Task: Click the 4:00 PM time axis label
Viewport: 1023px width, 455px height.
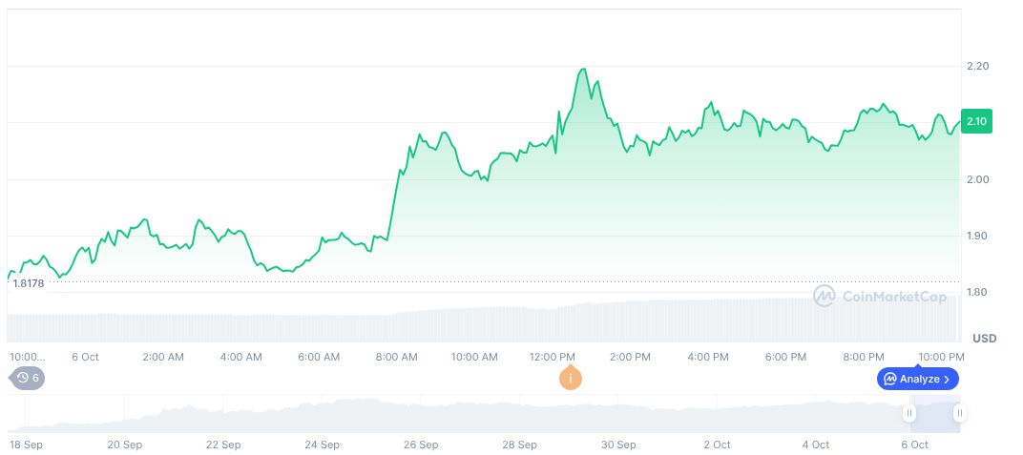Action: (708, 357)
